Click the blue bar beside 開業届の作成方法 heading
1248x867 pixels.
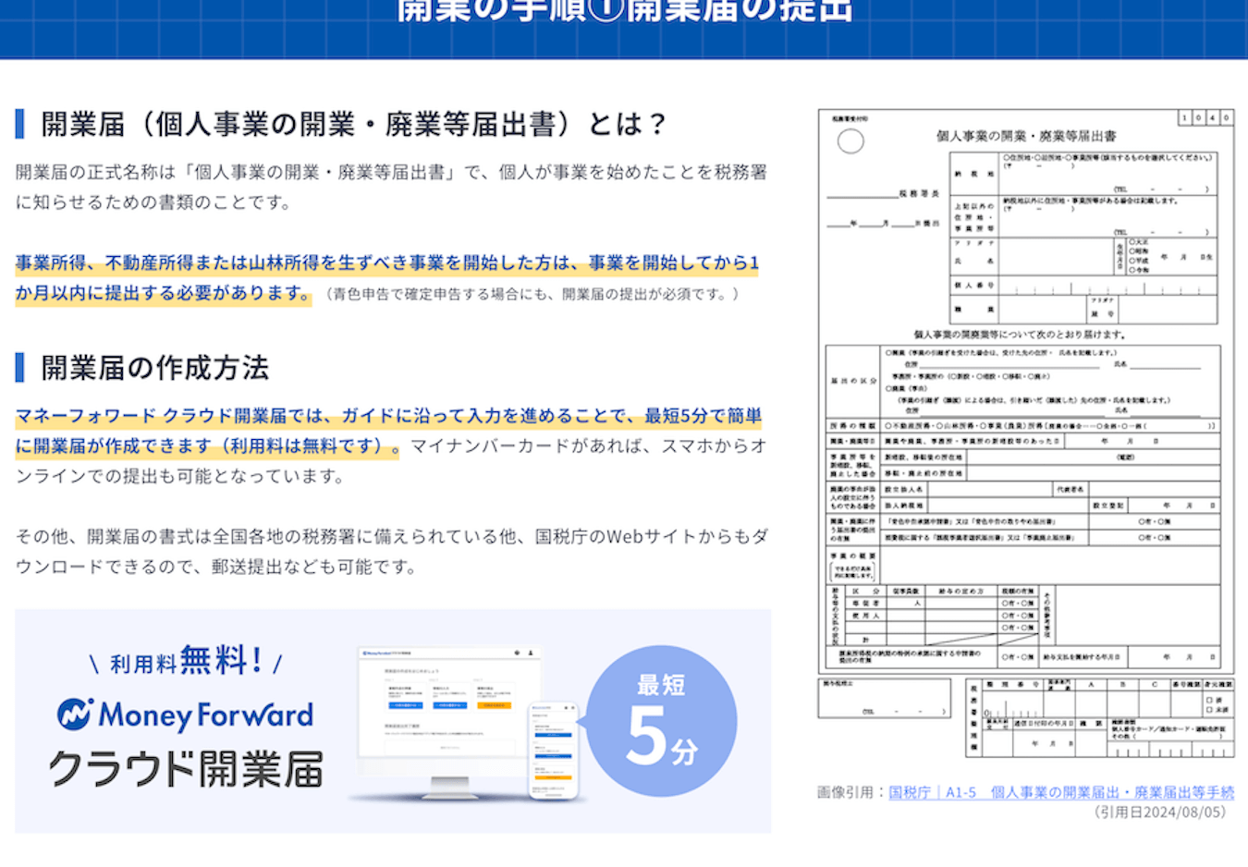[x=19, y=367]
